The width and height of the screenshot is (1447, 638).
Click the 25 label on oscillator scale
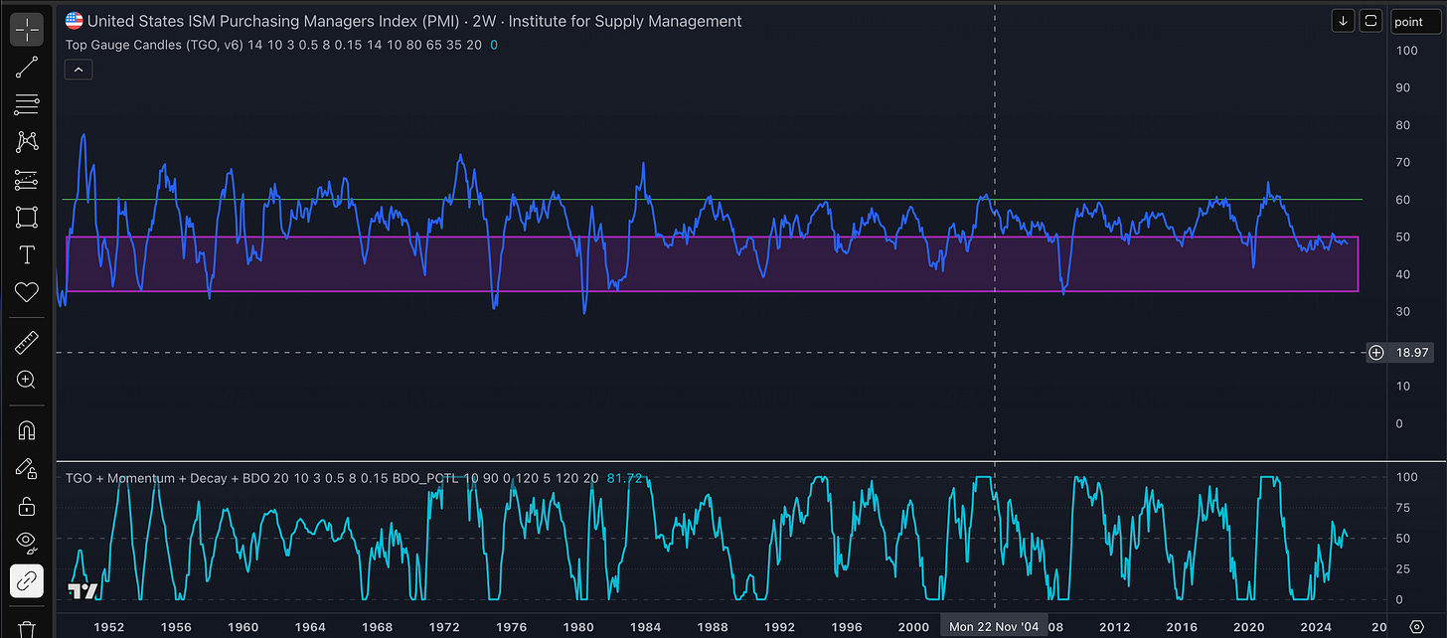coord(1402,569)
